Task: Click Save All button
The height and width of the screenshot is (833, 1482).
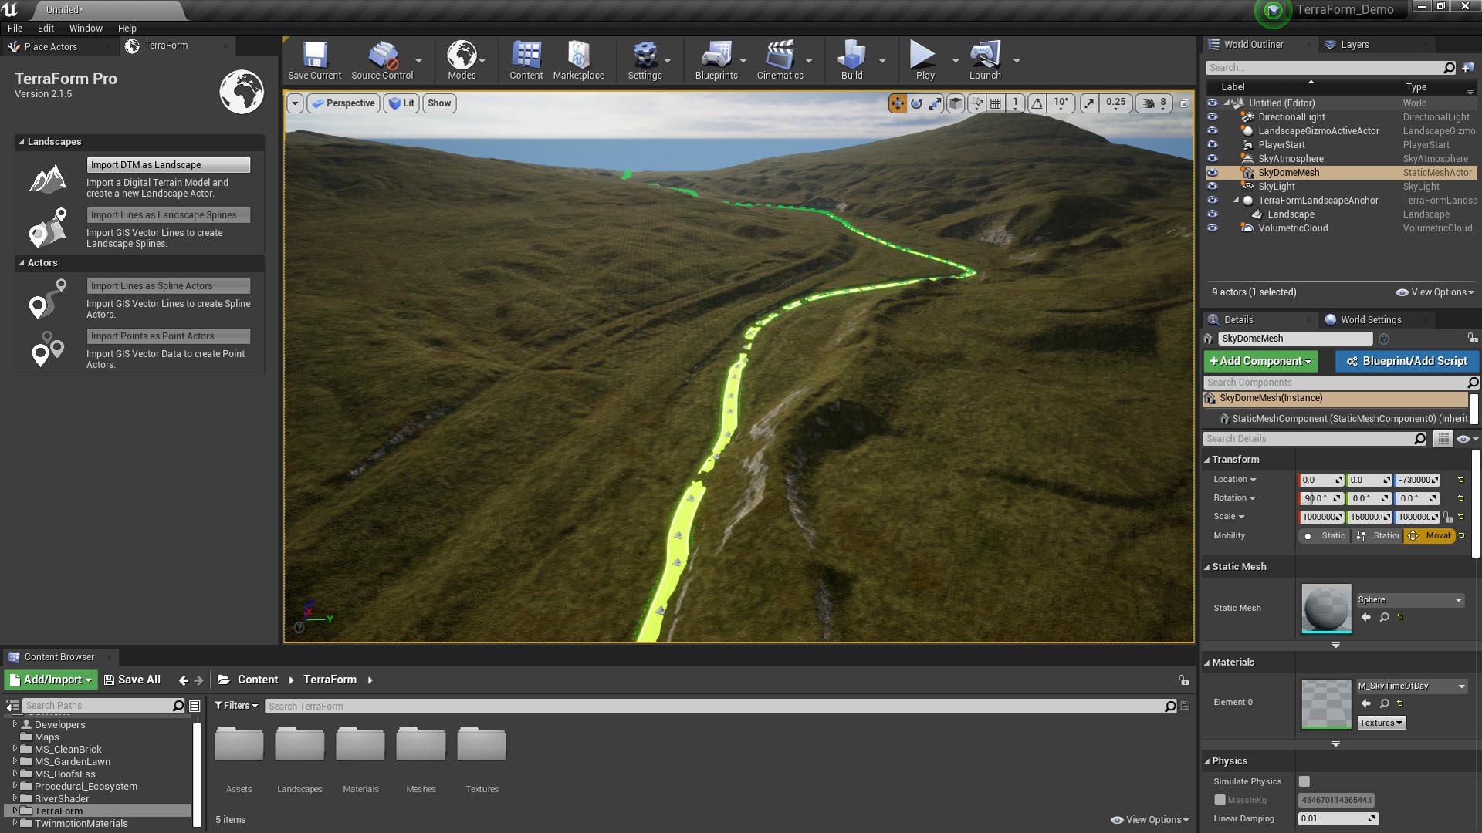Action: click(132, 680)
